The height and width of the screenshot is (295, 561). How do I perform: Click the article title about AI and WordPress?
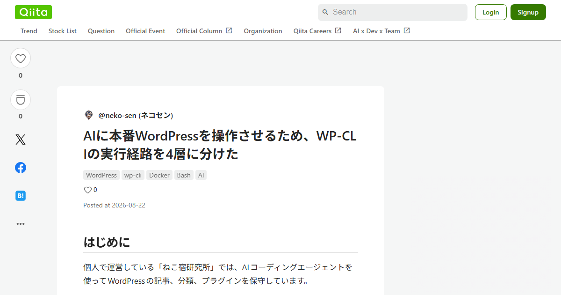220,145
